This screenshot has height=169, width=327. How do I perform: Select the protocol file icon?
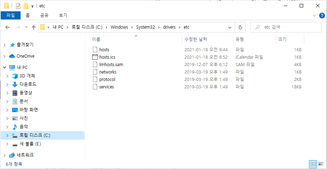(x=95, y=80)
